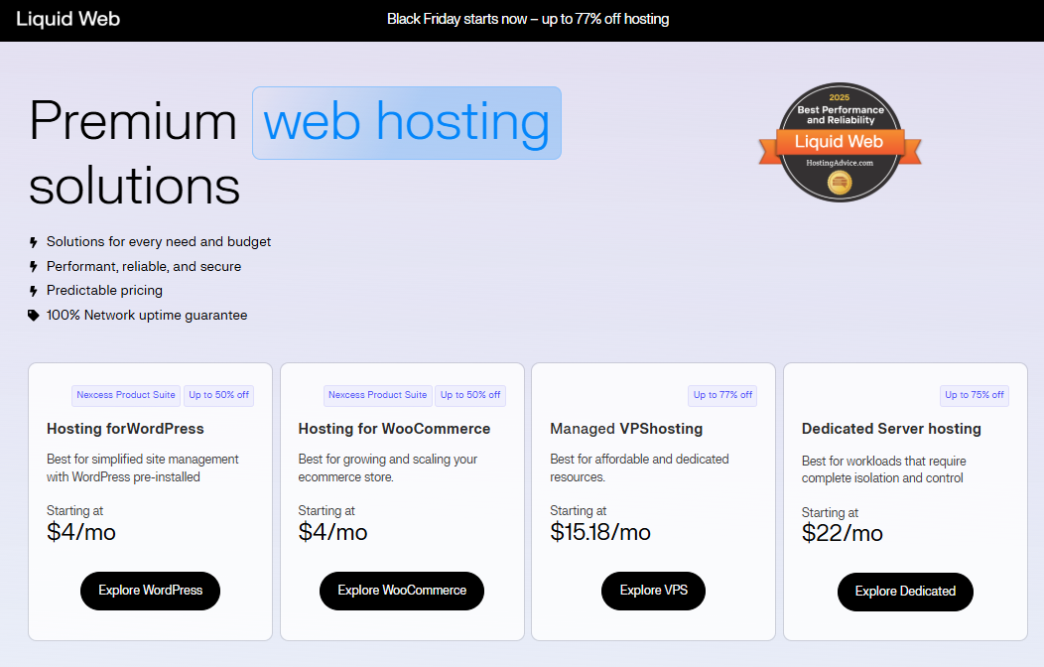The width and height of the screenshot is (1044, 667).
Task: Click the lightning icon beside 'Performant, reliable, and secure'
Action: click(x=31, y=266)
